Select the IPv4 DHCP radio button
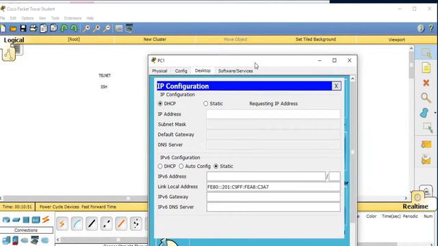 pyautogui.click(x=160, y=103)
